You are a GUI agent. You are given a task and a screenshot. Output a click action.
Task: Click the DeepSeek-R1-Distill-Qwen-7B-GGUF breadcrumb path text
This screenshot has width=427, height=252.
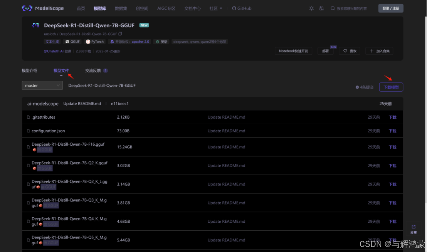[x=102, y=86]
